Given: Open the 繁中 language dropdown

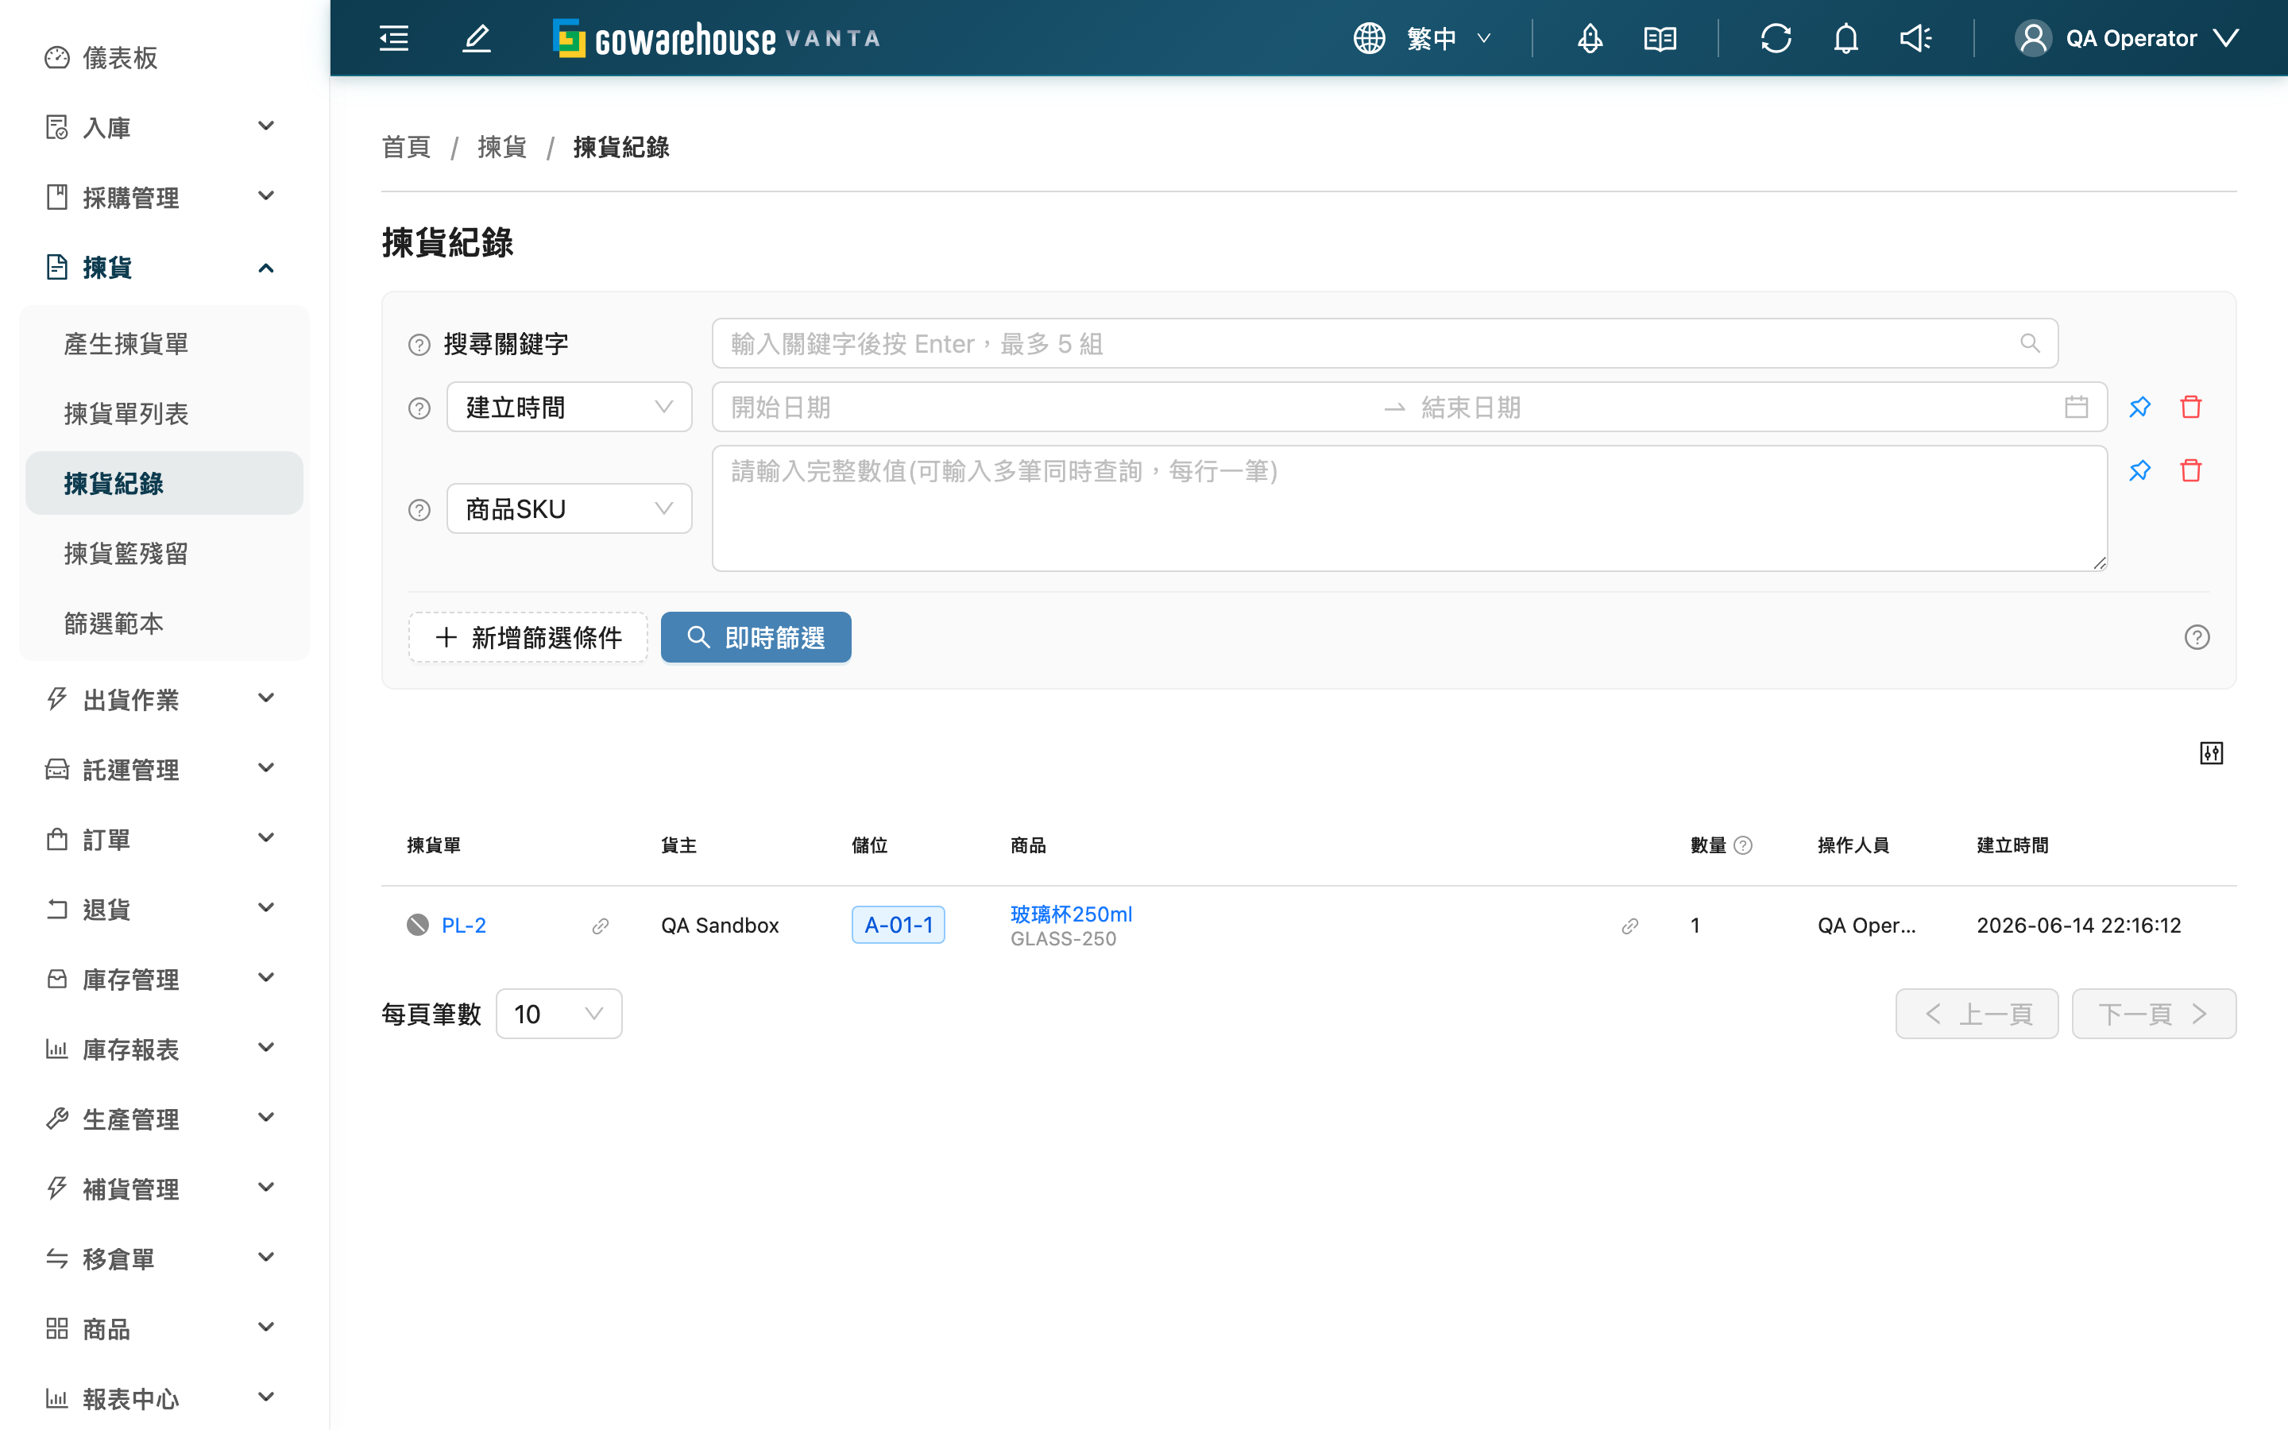Looking at the screenshot, I should (1448, 39).
